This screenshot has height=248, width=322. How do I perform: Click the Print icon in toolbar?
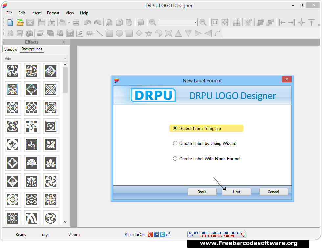(76, 22)
